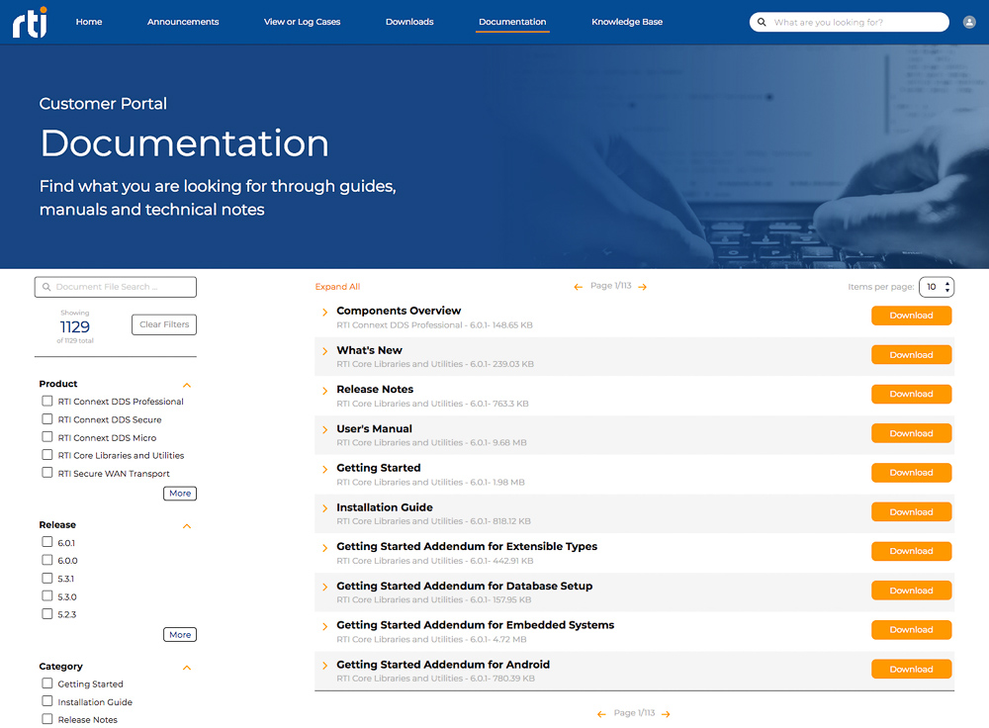
Task: Open the Knowledge Base nav item
Action: tap(627, 22)
